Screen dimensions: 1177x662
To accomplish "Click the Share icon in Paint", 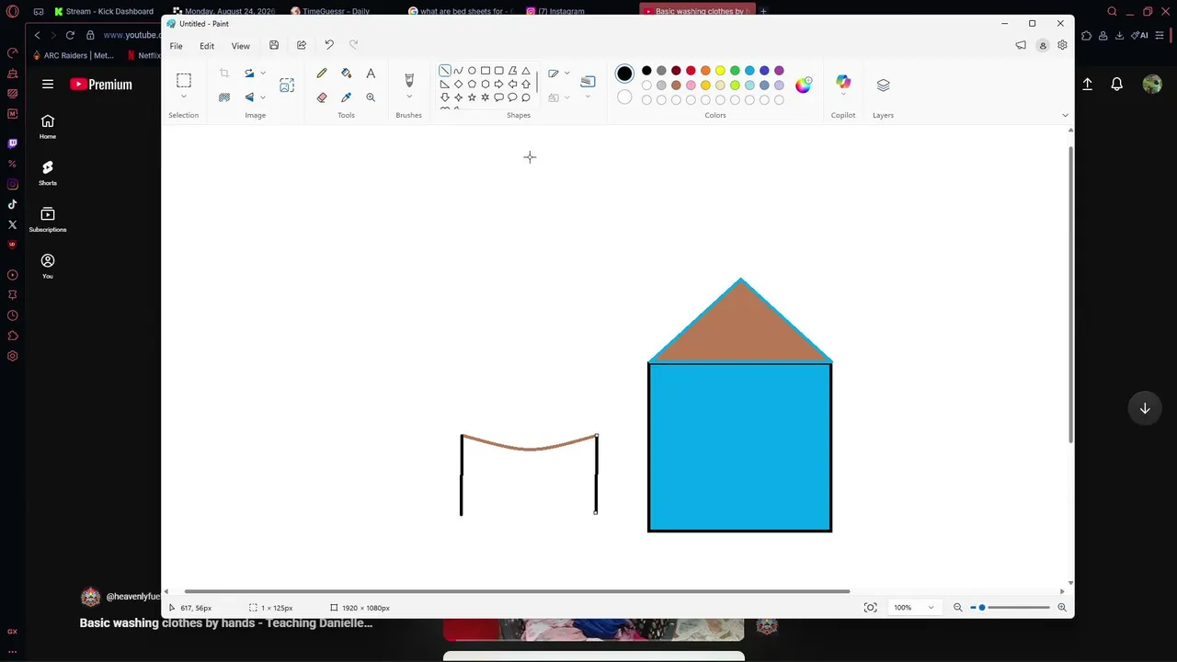I will (302, 45).
